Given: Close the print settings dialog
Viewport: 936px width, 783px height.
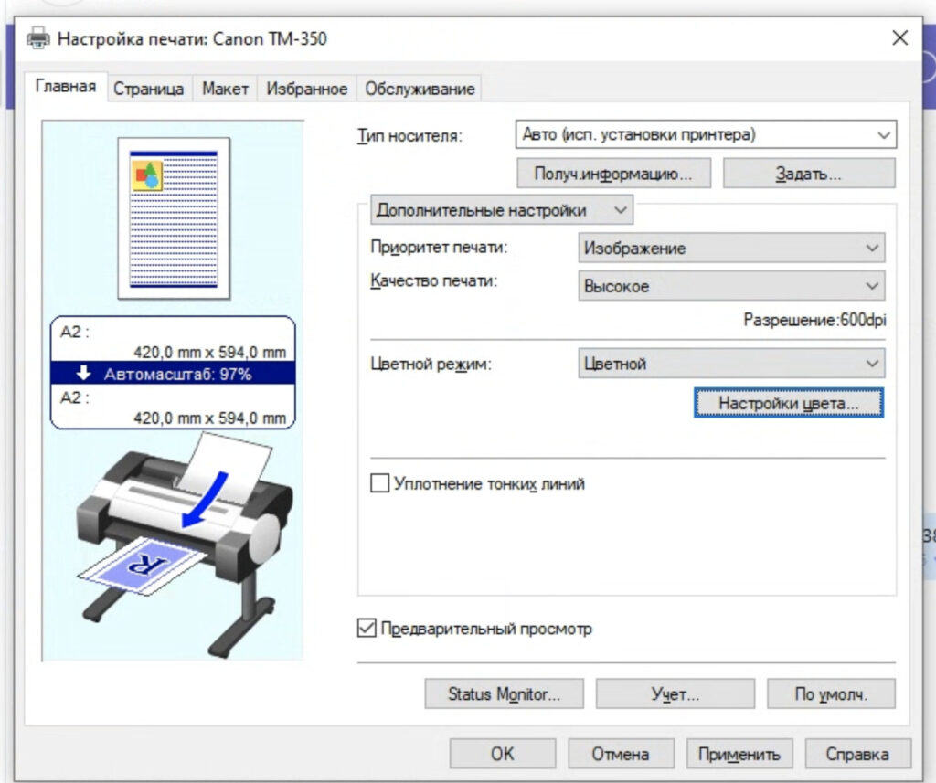Looking at the screenshot, I should [x=899, y=38].
